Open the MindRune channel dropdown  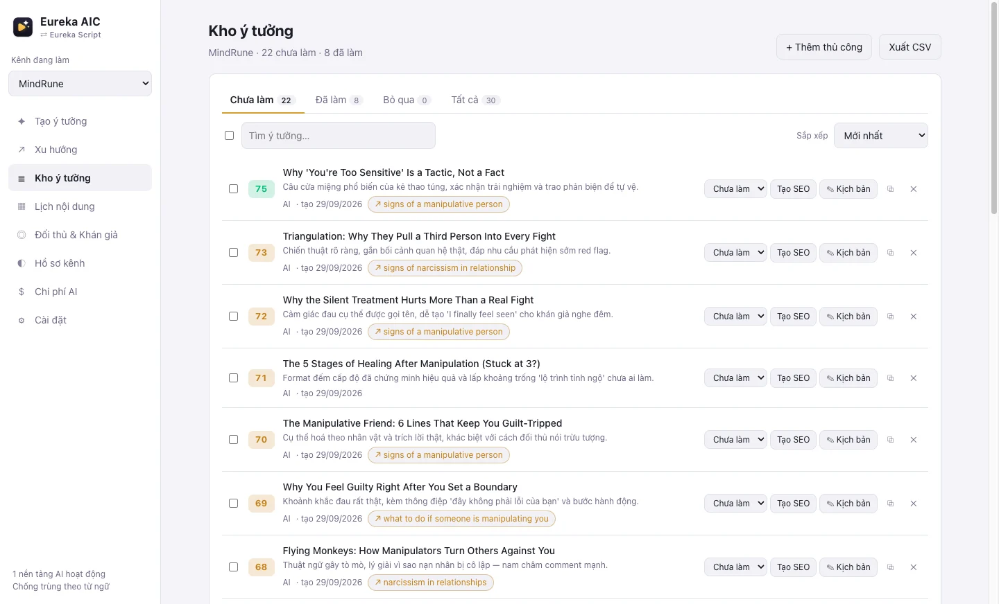click(80, 84)
